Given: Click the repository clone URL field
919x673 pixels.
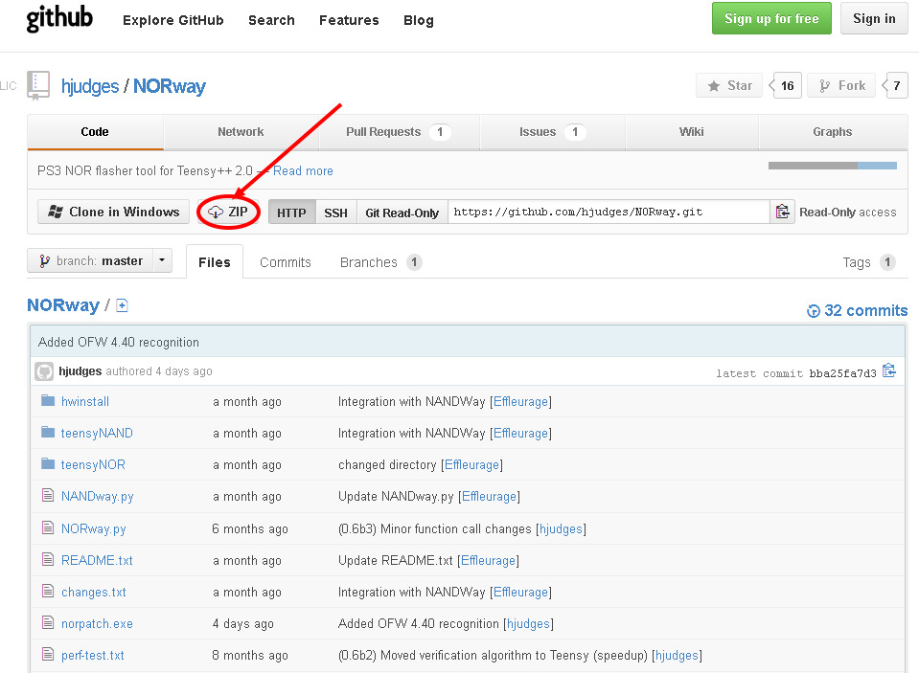Looking at the screenshot, I should (609, 212).
